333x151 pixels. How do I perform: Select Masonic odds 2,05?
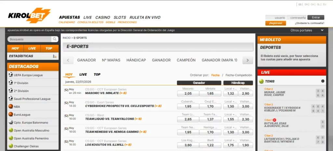click(188, 94)
